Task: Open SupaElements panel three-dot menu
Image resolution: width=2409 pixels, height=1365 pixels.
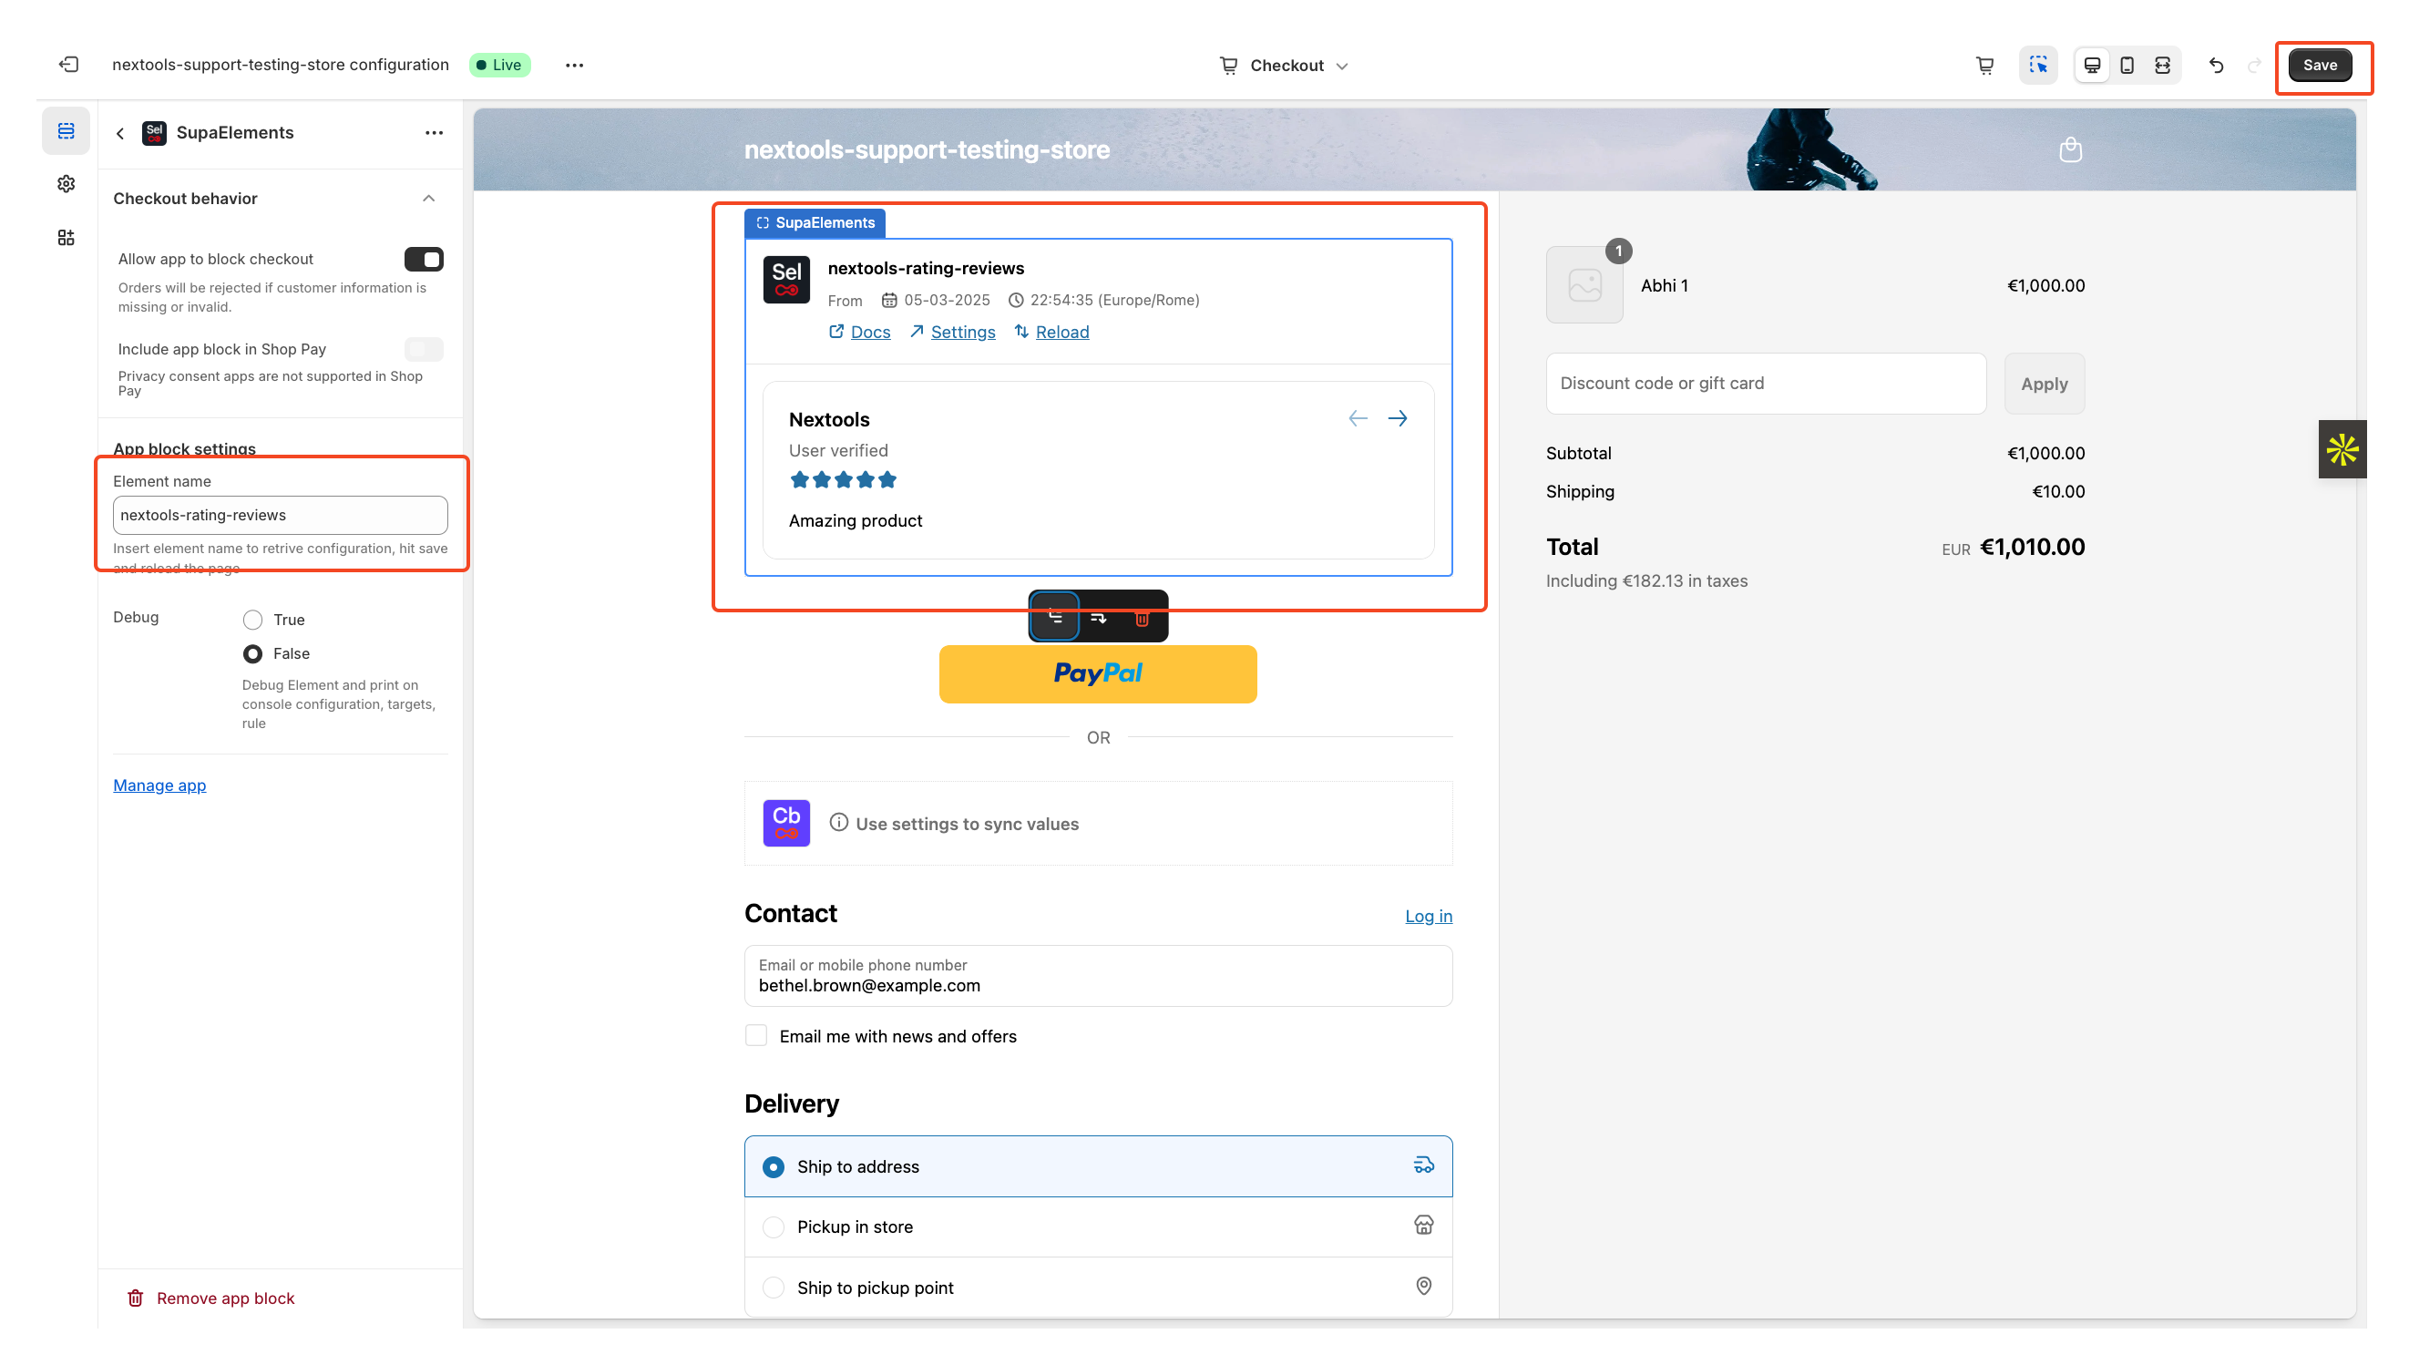Action: click(x=434, y=133)
